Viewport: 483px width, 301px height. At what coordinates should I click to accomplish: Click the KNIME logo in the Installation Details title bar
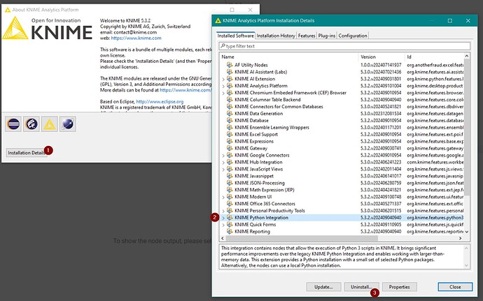(218, 20)
